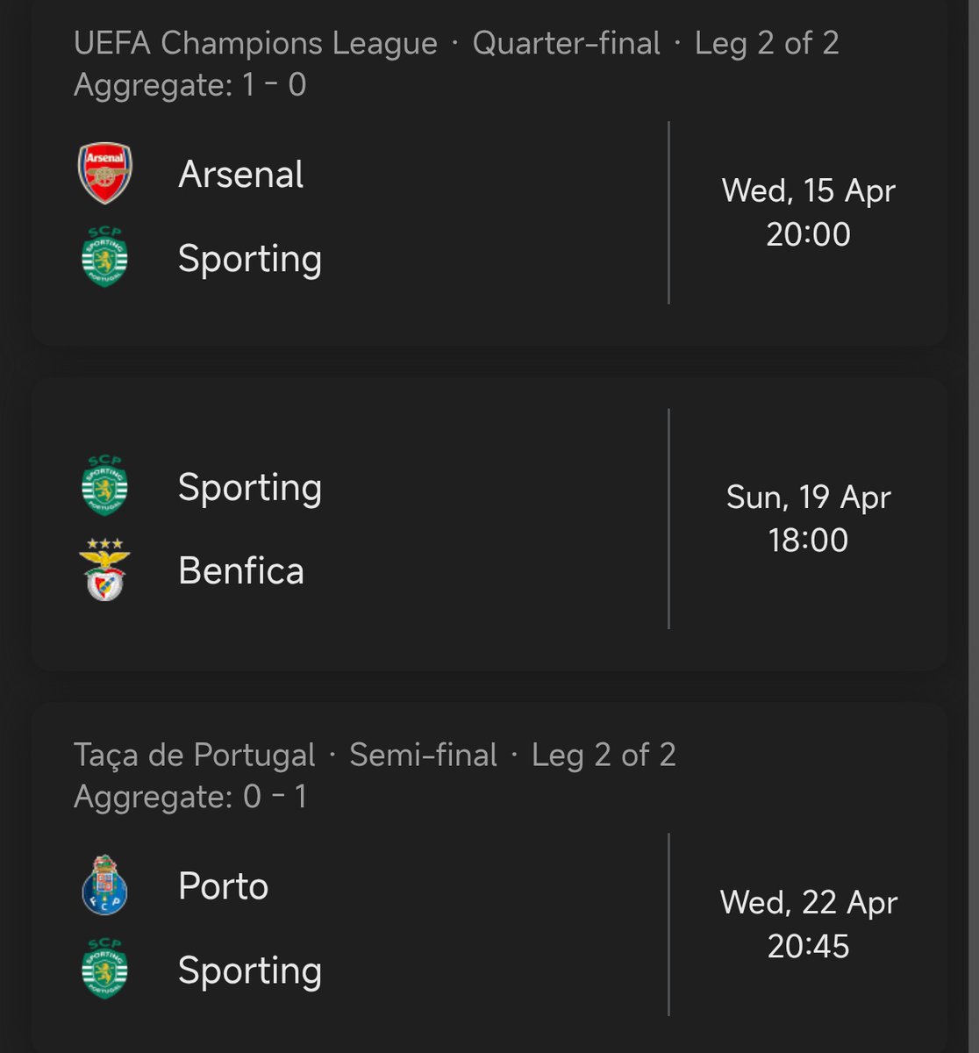Open UEFA Champions League competition header
This screenshot has height=1053, width=979.
[x=255, y=43]
